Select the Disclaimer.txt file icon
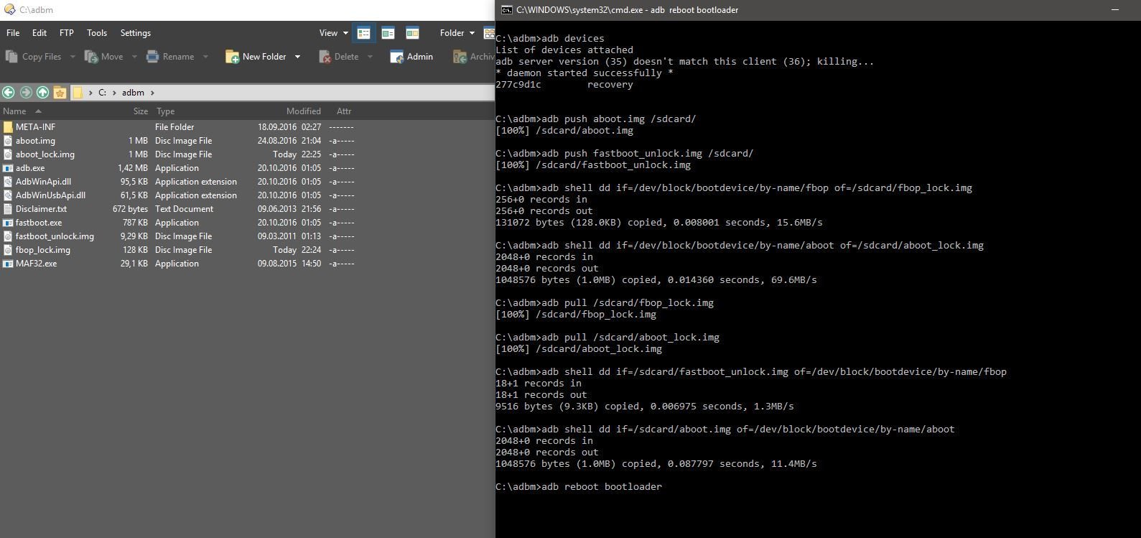 [8, 209]
